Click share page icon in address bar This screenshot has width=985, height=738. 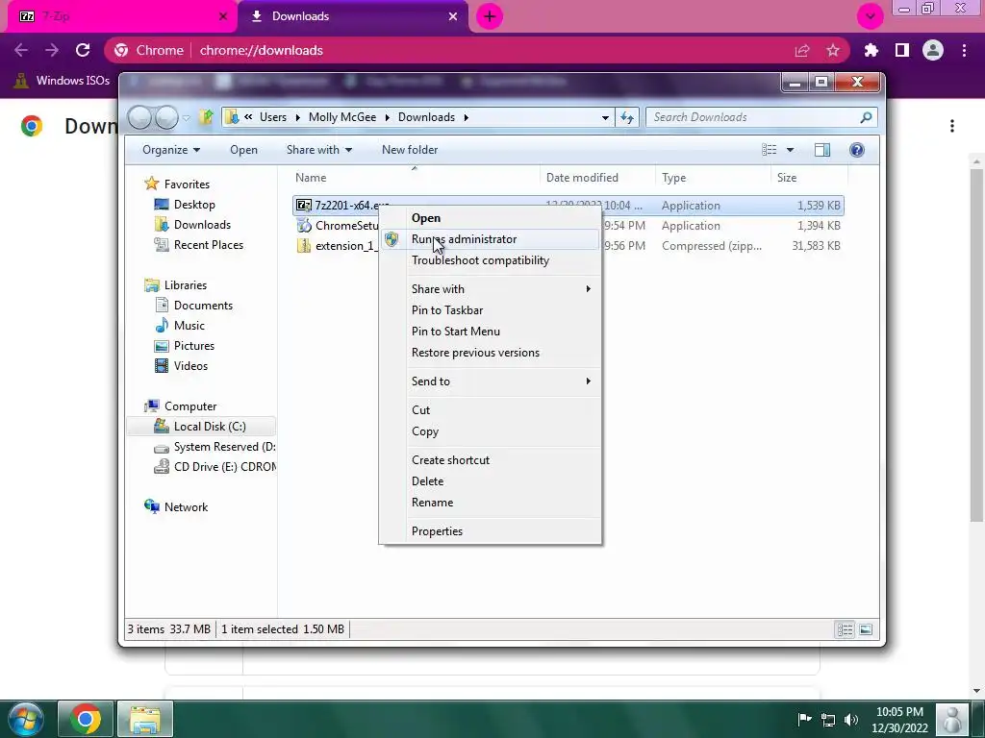tap(802, 50)
